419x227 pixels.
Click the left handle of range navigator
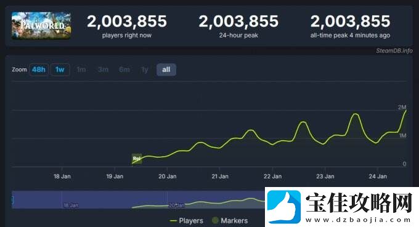click(12, 199)
